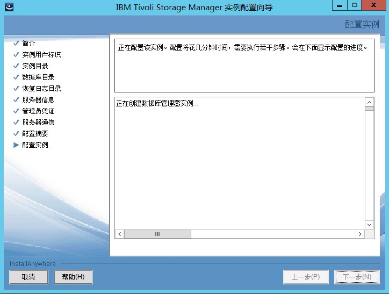
Task: Select the 实例目录 step
Action: click(35, 66)
